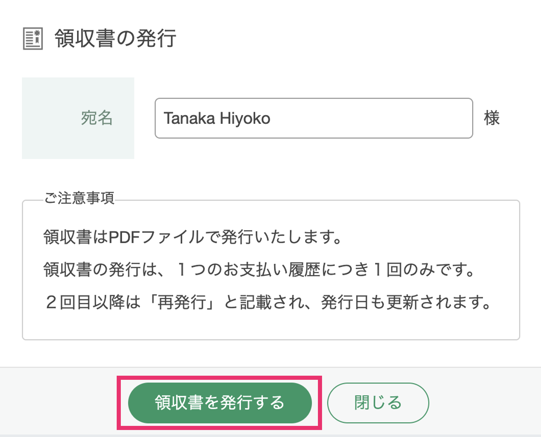
Task: Click the 宛名 label cell
Action: [78, 118]
